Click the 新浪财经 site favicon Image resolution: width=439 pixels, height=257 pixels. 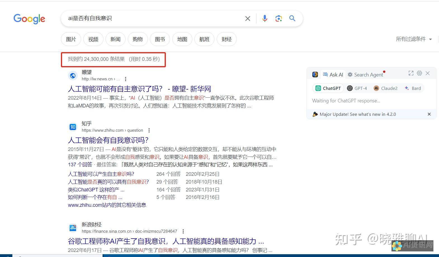point(73,228)
